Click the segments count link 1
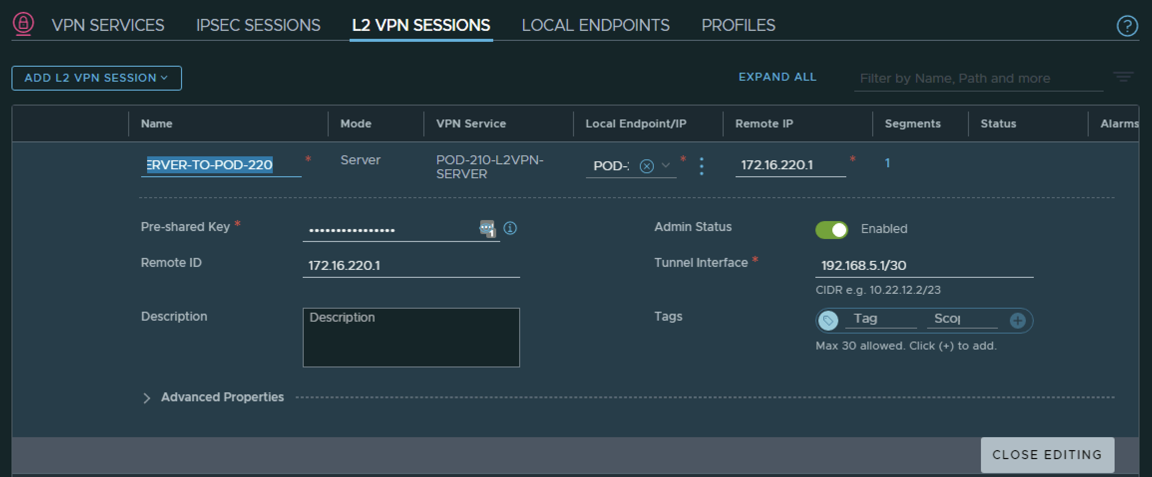 pyautogui.click(x=887, y=163)
